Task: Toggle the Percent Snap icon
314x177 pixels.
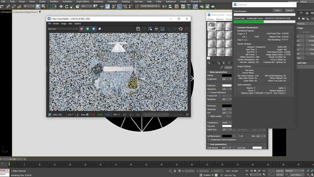Action: pyautogui.click(x=125, y=6)
